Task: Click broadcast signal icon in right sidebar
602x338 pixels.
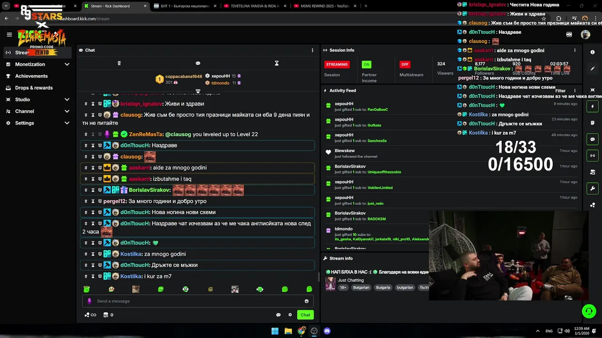Action: click(593, 155)
